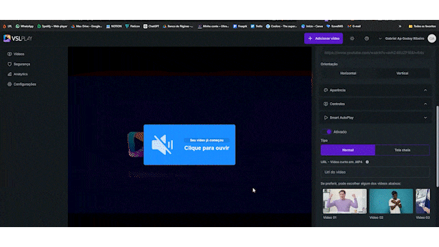Open Flaticon bookmark
Screen dimensions: 439x247
click(x=132, y=26)
